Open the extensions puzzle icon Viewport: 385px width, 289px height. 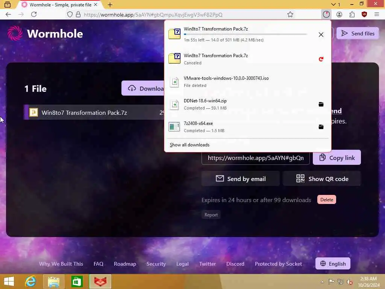click(352, 15)
